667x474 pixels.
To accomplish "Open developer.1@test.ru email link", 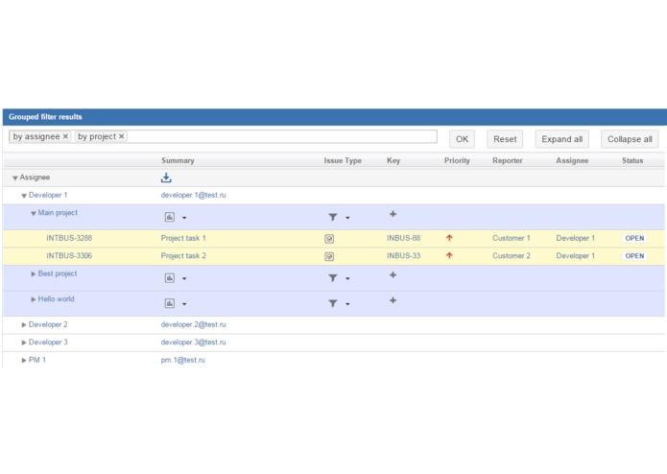I will (193, 195).
